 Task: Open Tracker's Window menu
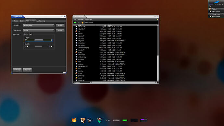(81, 19)
